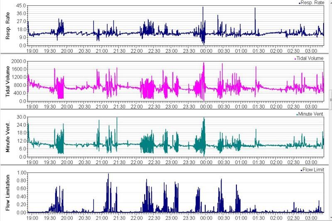
Task: Click the 20:30 label under Flow Limitation chart
Action: pyautogui.click(x=84, y=218)
